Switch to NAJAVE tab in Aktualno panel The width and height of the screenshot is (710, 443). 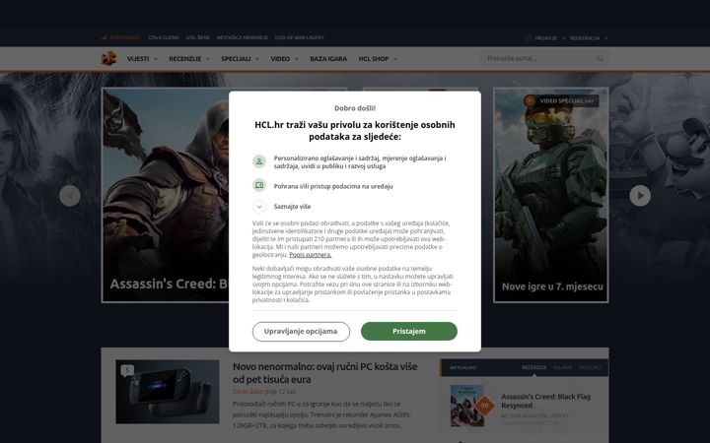coord(562,367)
